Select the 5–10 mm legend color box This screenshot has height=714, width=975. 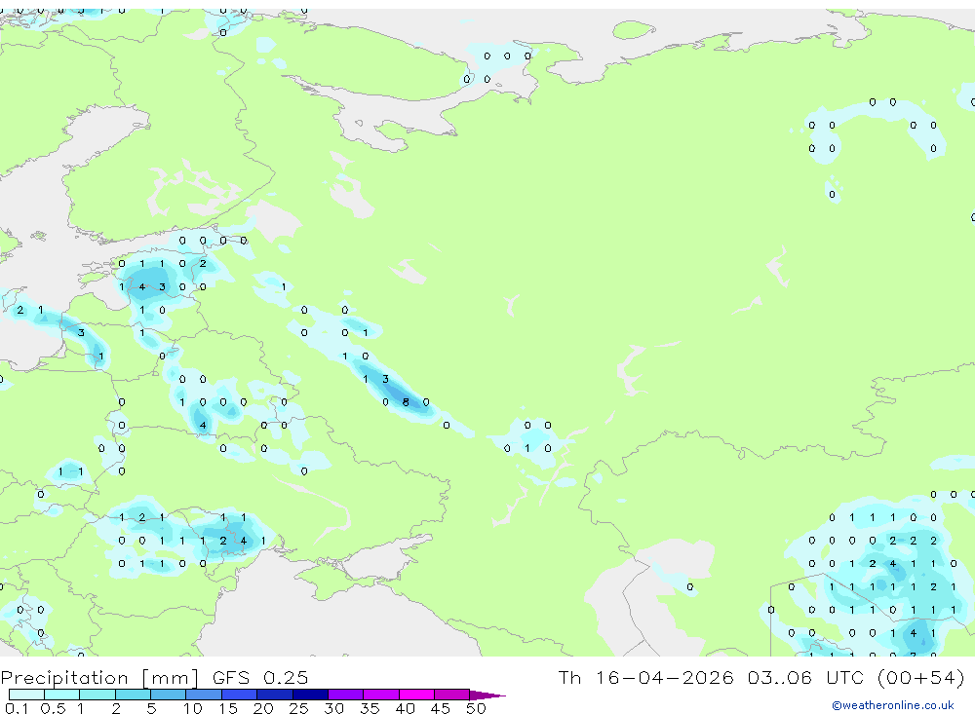click(x=169, y=695)
